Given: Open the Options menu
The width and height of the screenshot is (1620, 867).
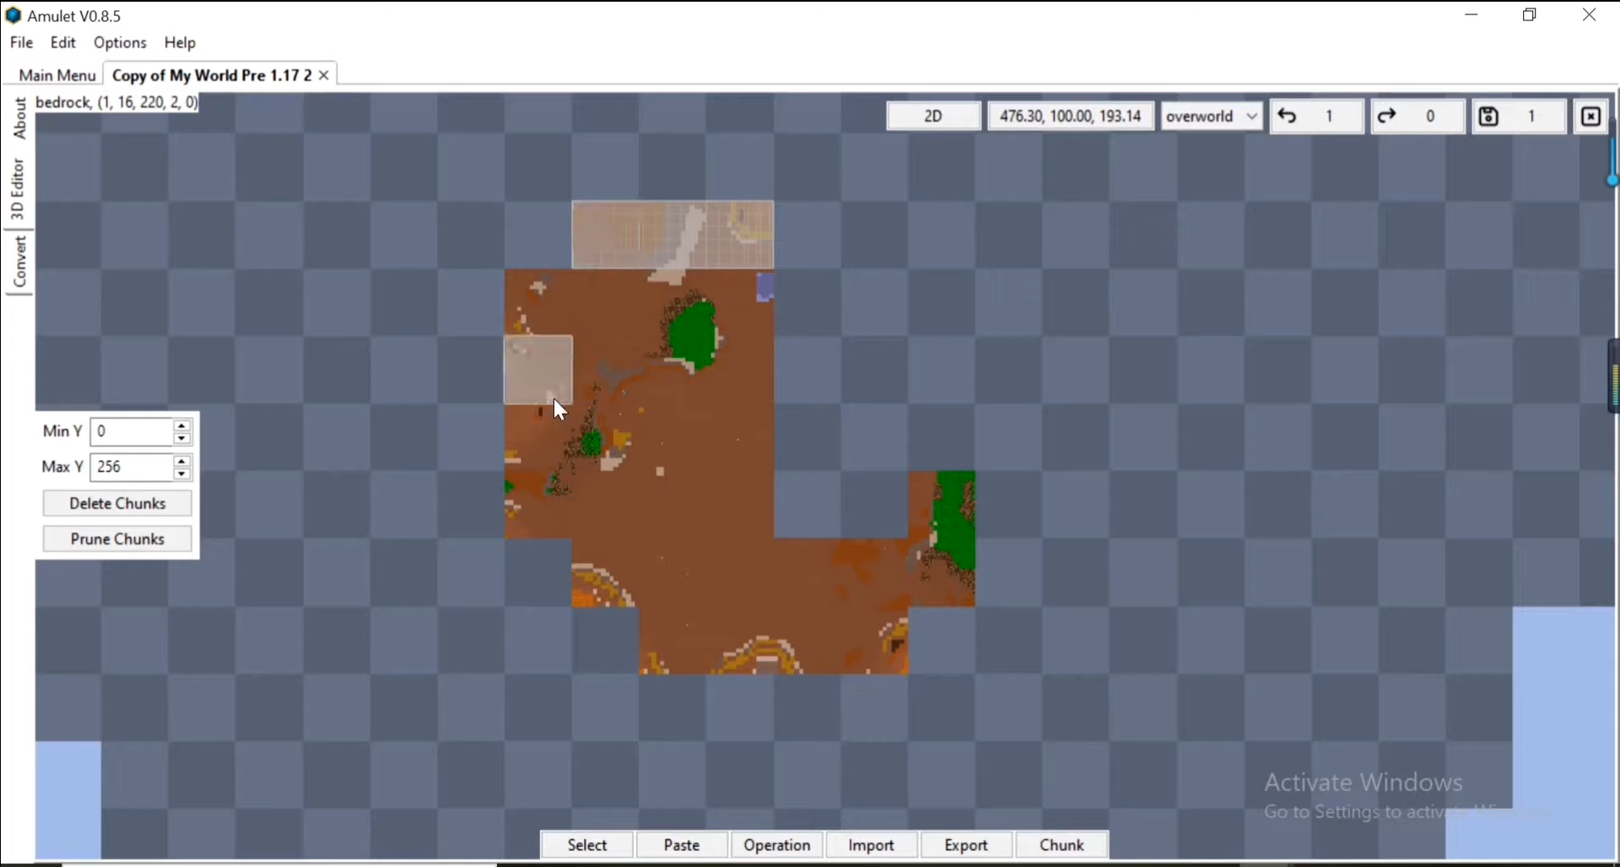Looking at the screenshot, I should click(119, 42).
